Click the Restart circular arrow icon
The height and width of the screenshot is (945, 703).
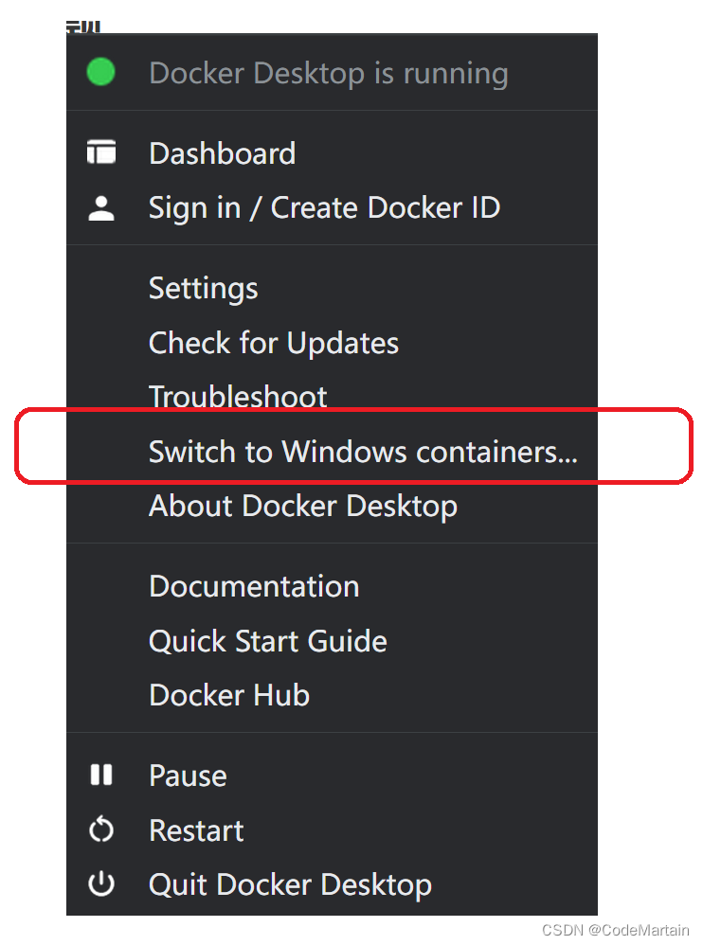[x=101, y=829]
